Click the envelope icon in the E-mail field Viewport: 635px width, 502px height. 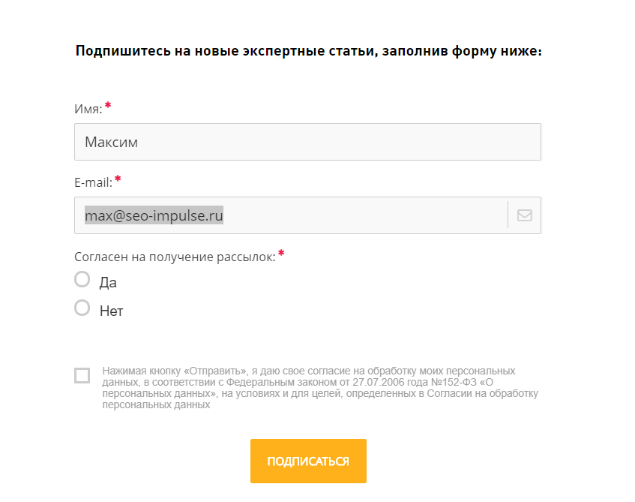523,215
